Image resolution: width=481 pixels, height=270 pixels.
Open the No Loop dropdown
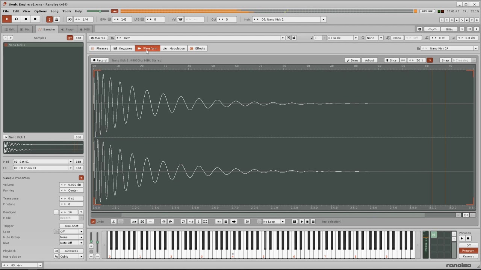tap(274, 222)
